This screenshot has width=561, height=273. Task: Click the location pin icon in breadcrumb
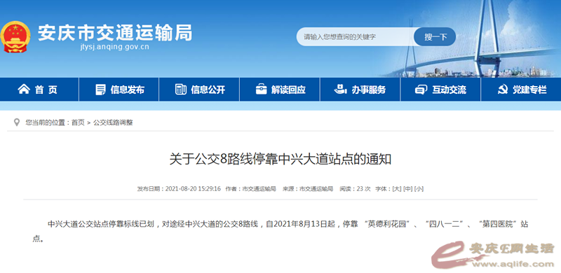pos(16,122)
